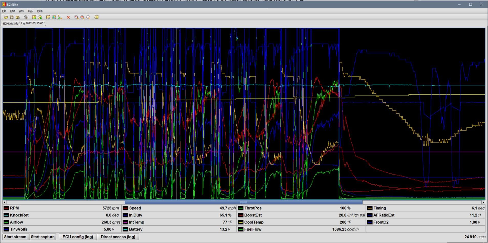Open the wrench tools settings icon

click(x=26, y=17)
